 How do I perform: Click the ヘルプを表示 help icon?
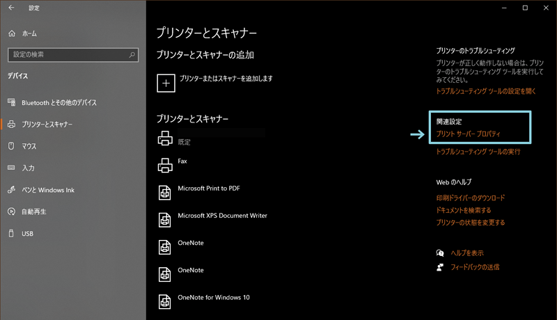point(439,253)
